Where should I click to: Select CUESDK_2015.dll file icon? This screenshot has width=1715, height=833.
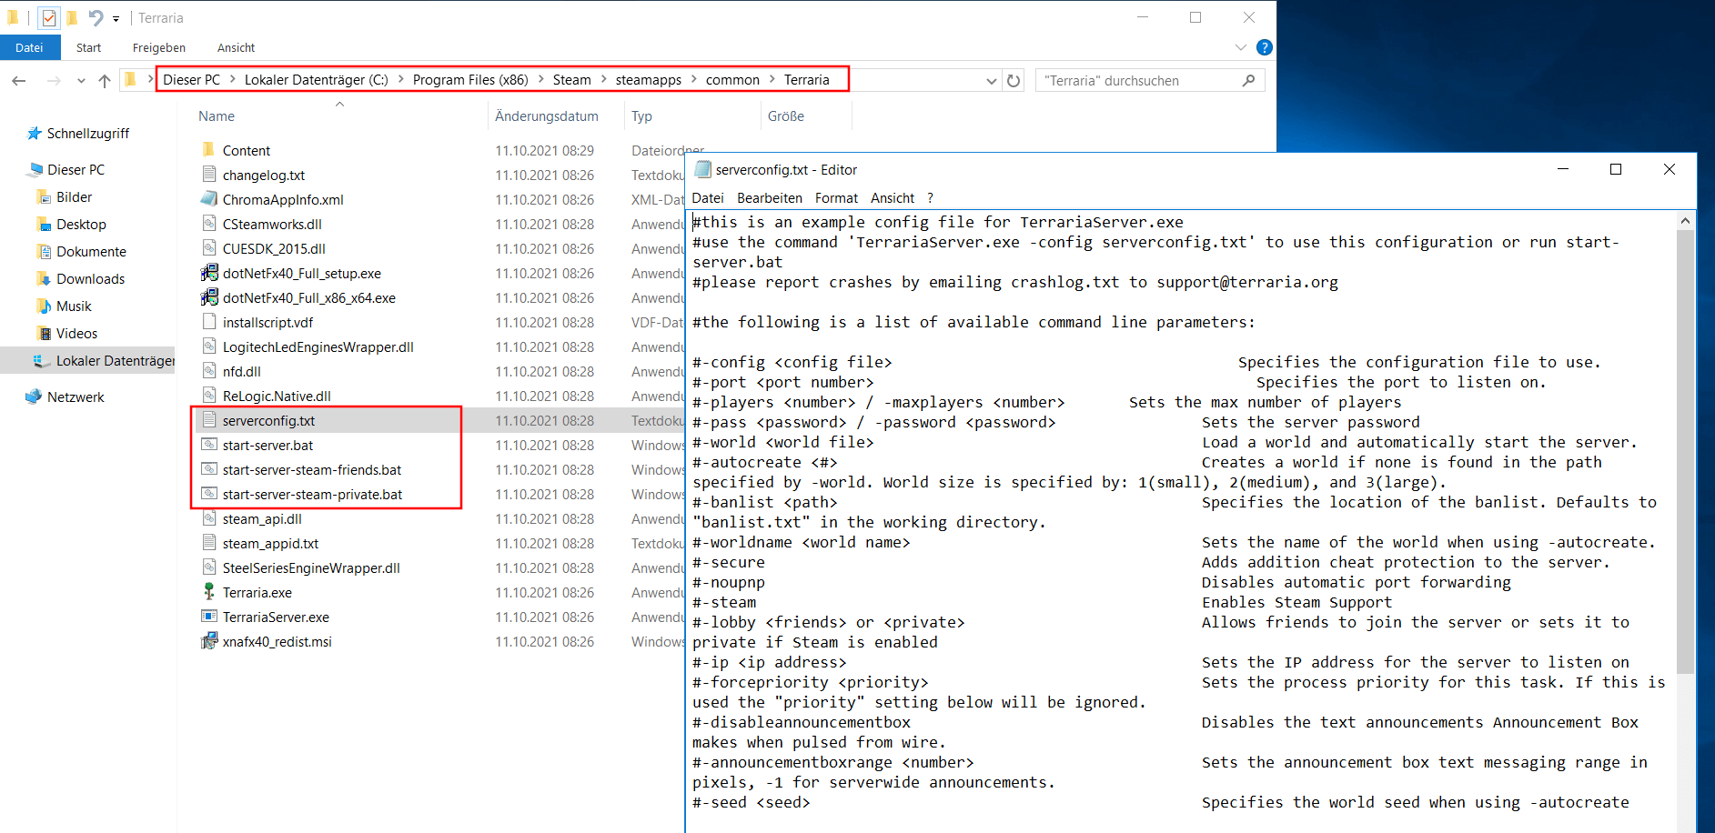[209, 248]
